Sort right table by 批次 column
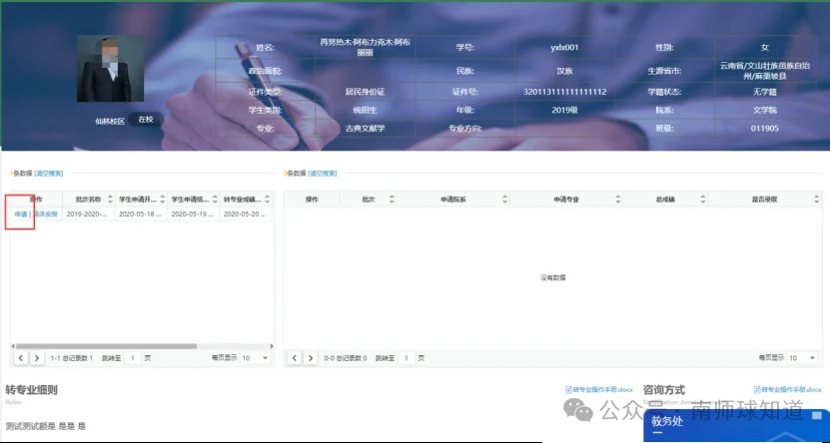830x443 pixels. [x=392, y=200]
